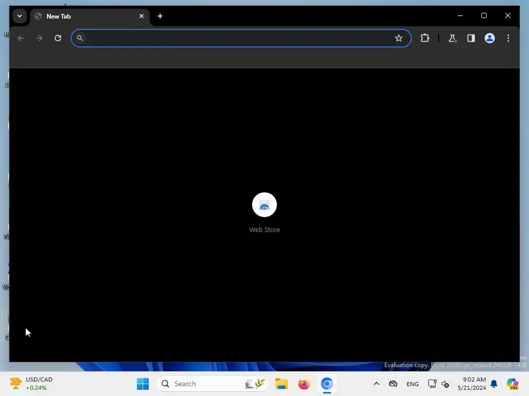Image resolution: width=529 pixels, height=396 pixels.
Task: Open notifications bell icon
Action: (x=494, y=384)
